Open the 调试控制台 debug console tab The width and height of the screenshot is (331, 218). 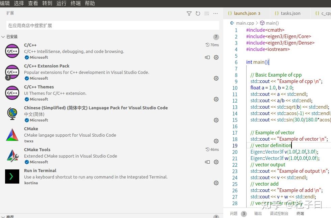click(279, 214)
